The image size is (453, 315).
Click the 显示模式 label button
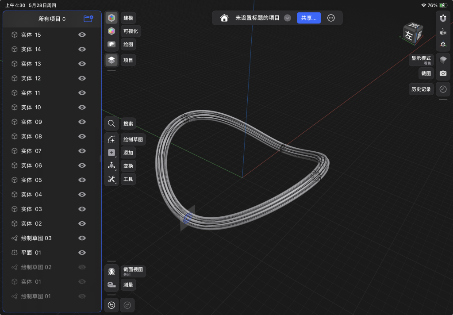coord(421,60)
